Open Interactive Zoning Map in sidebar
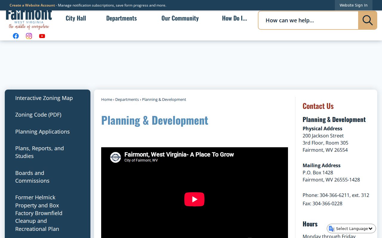 point(44,98)
